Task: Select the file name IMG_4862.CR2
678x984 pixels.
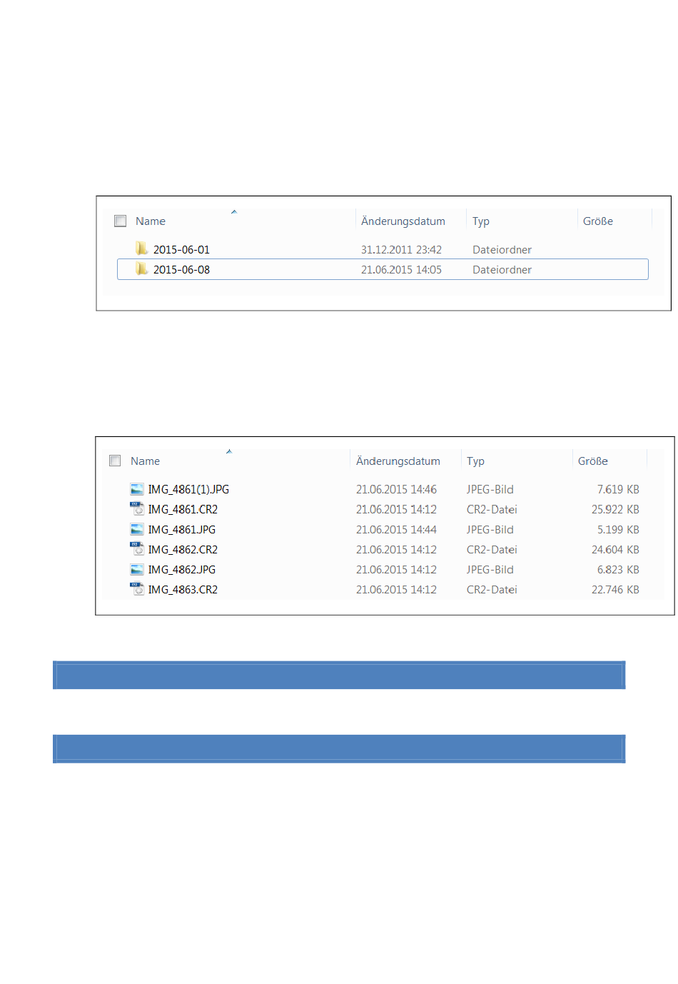Action: (x=183, y=549)
